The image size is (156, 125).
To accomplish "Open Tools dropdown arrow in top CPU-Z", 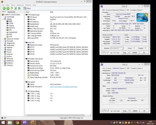I will pos(129,52).
